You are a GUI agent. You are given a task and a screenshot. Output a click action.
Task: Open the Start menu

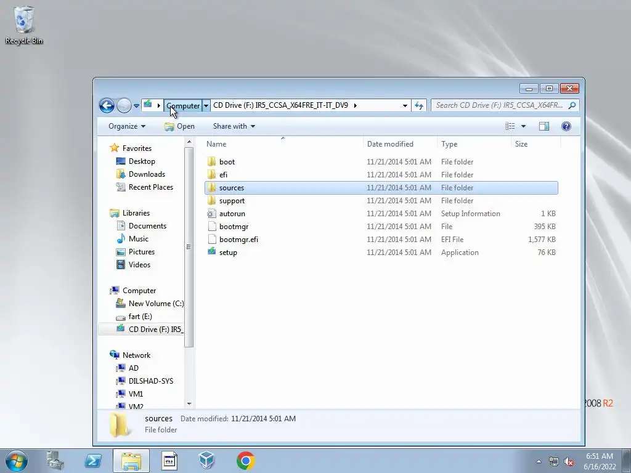coord(16,461)
